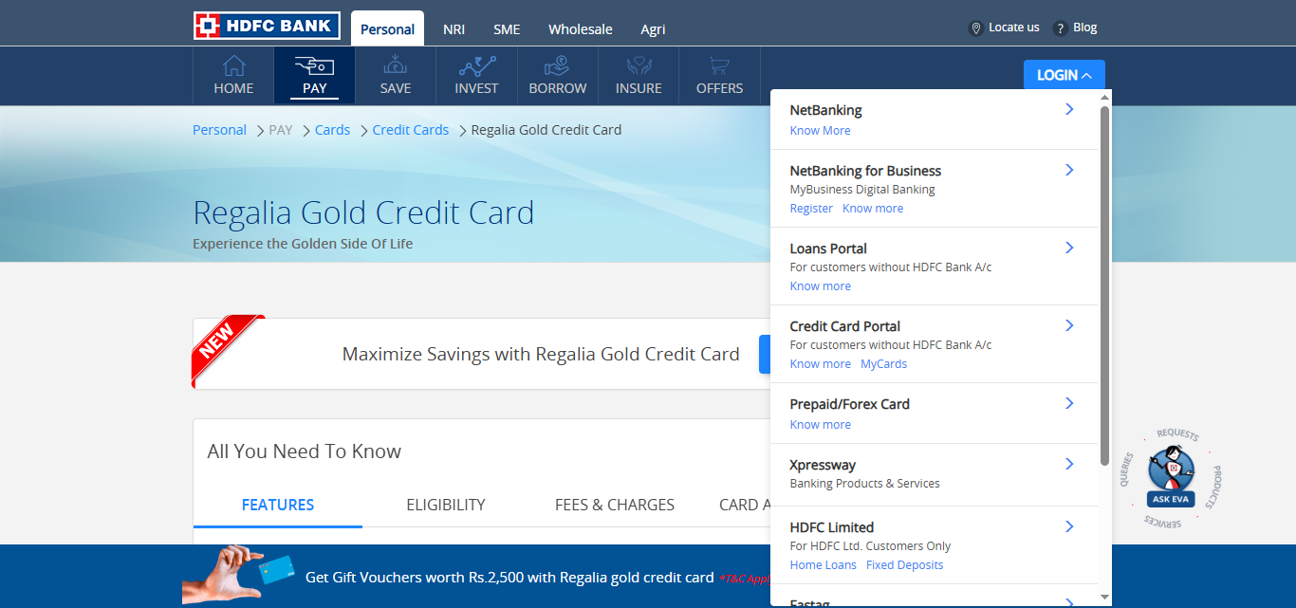The height and width of the screenshot is (608, 1296).
Task: Open the OFFERS cart icon
Action: 719,65
